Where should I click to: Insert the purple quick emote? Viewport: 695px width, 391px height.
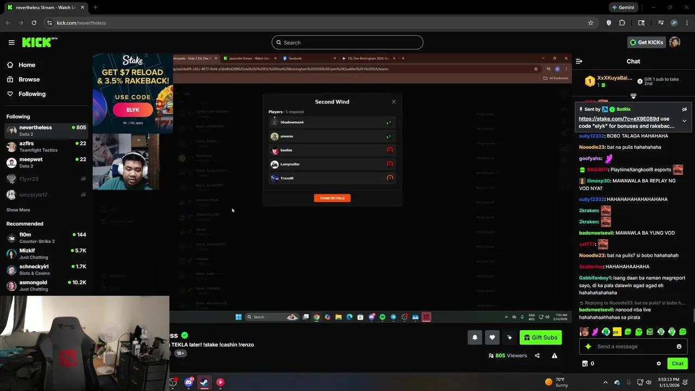[x=595, y=331]
